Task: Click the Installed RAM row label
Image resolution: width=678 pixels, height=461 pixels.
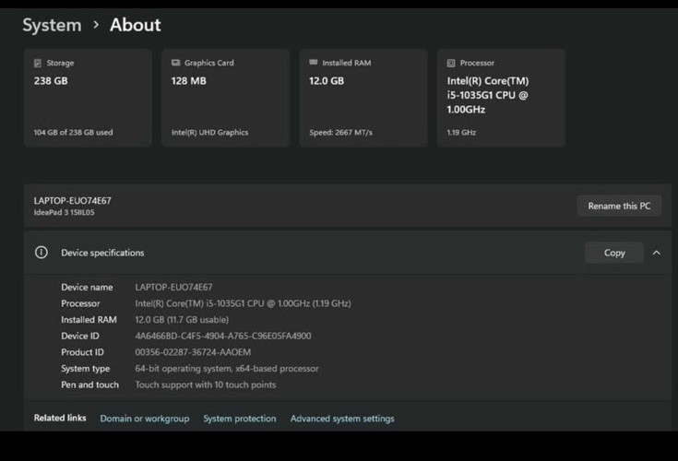Action: click(x=89, y=320)
